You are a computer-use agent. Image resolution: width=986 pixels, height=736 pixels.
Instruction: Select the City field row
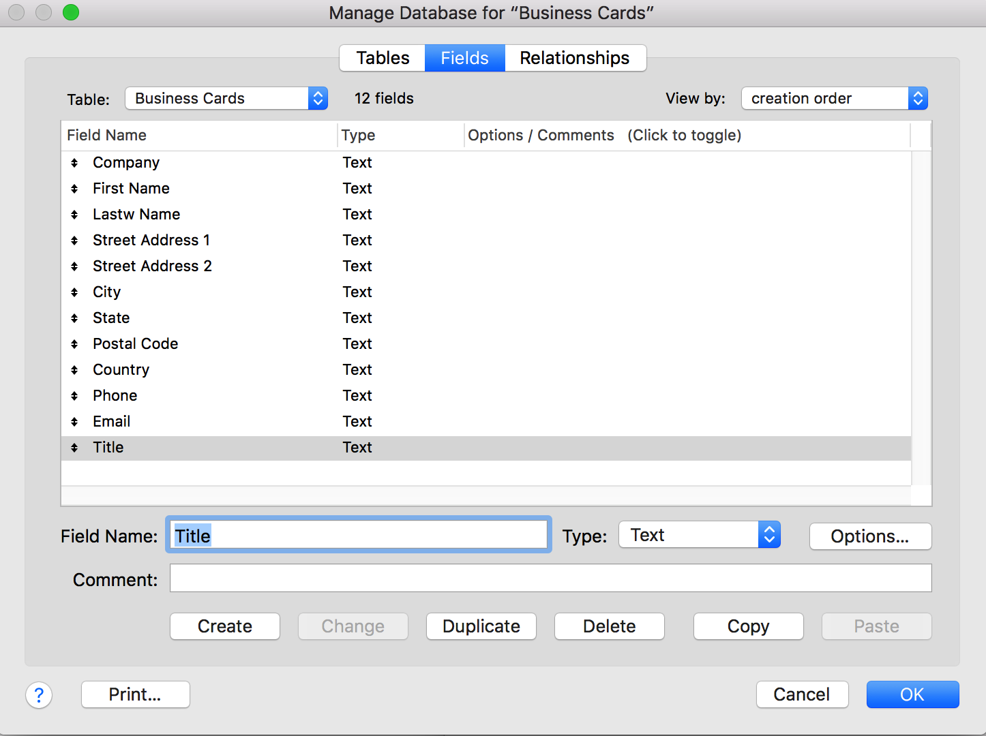[486, 292]
